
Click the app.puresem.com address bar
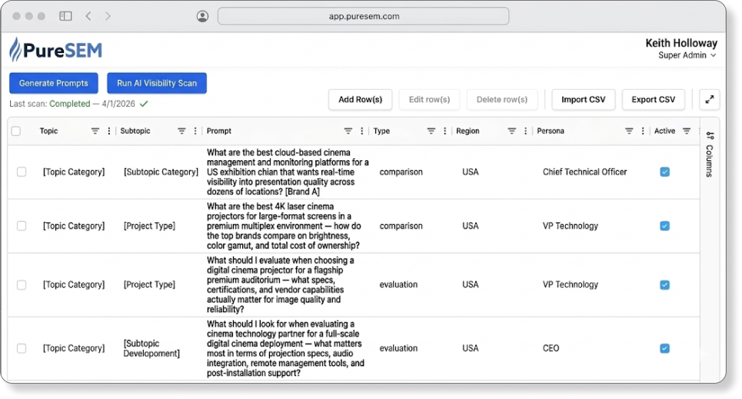point(363,16)
